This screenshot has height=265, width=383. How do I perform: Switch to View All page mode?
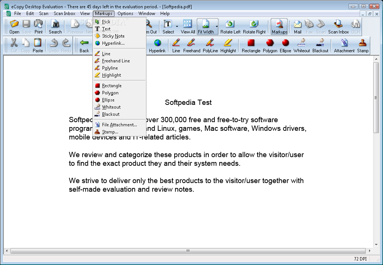188,27
